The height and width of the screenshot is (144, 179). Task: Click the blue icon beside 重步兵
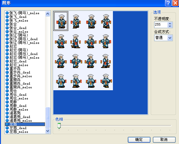(7, 69)
